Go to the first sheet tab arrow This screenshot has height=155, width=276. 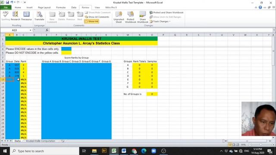click(2, 141)
